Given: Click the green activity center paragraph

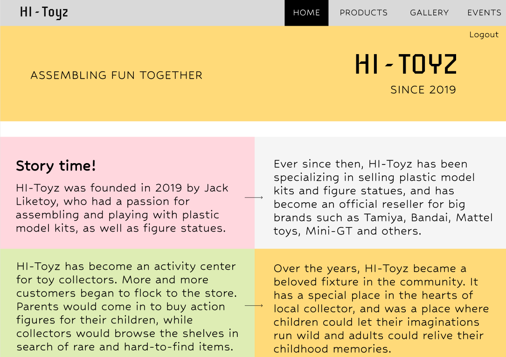Looking at the screenshot, I should 127,306.
